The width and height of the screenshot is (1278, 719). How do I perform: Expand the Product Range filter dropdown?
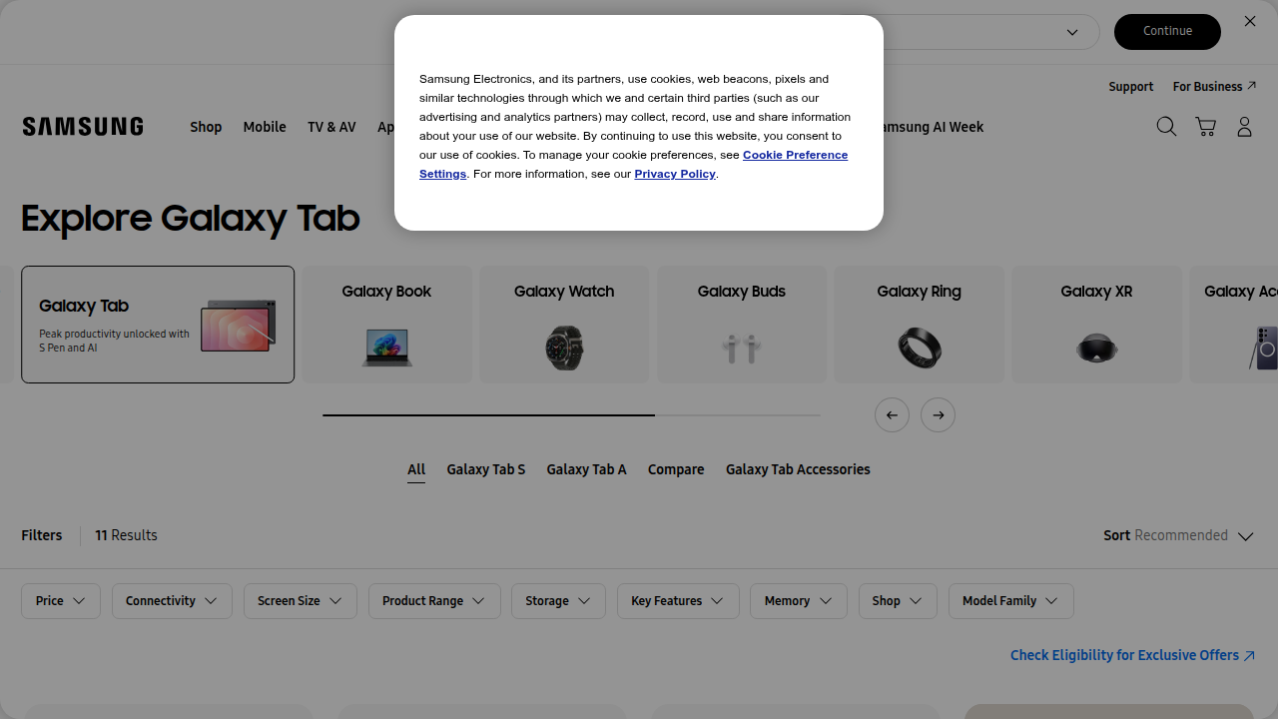click(434, 601)
